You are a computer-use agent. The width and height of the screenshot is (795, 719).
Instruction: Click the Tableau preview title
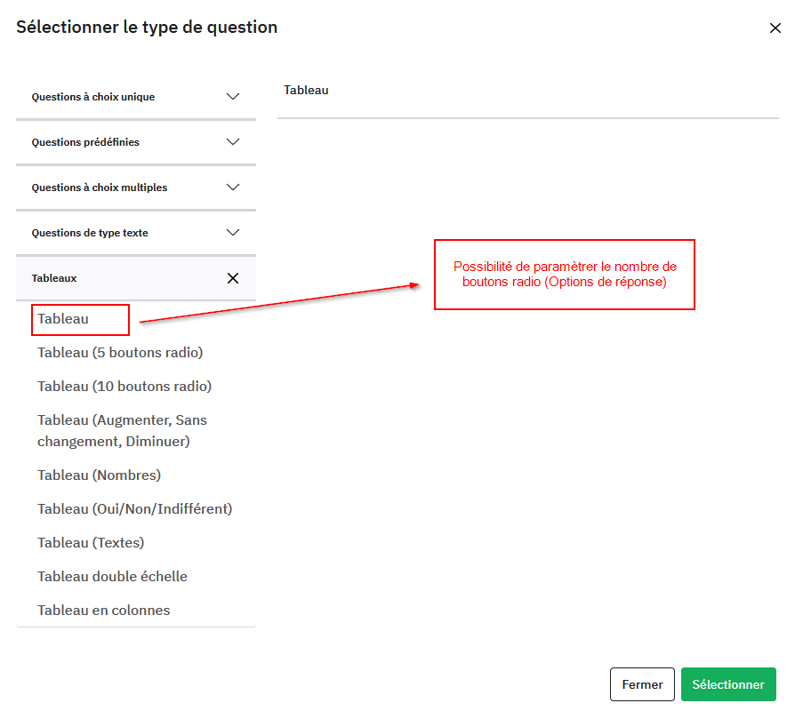306,90
